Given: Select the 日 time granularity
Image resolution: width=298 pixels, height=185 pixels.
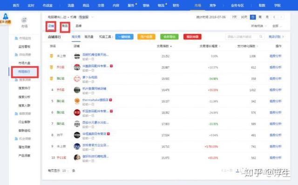Looking at the screenshot, I should (x=253, y=17).
